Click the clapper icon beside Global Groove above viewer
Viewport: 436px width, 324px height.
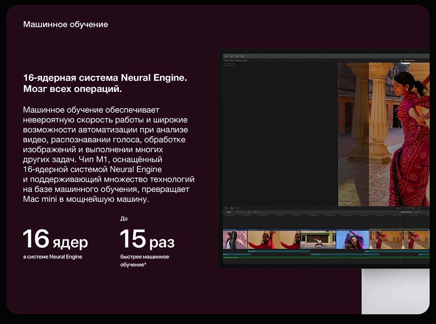point(401,61)
